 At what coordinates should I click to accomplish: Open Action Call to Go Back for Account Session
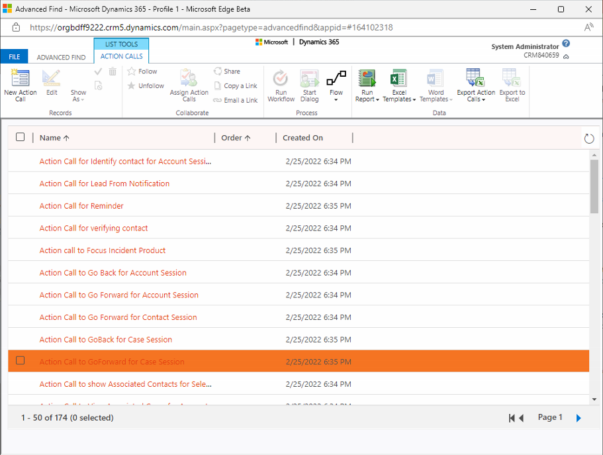[113, 273]
